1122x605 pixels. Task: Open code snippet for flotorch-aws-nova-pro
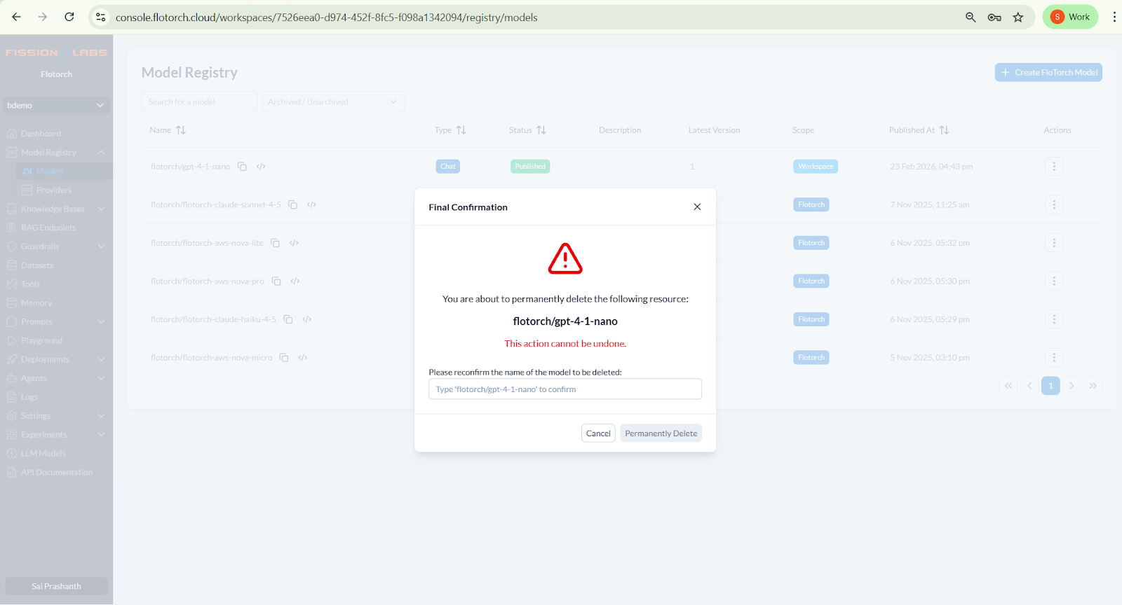pos(295,281)
